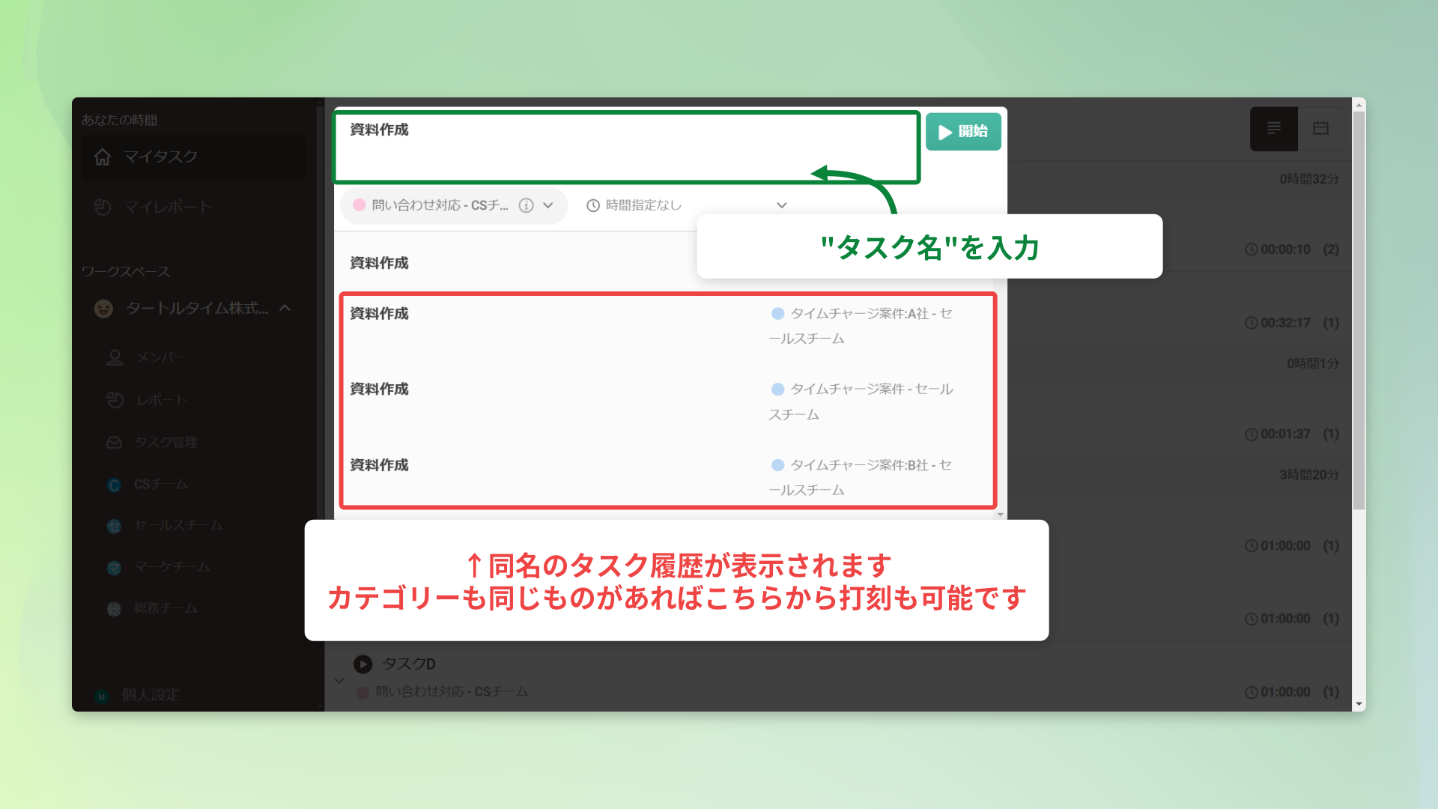Expand the chevron next to タスクD
The width and height of the screenshot is (1438, 809).
(339, 679)
